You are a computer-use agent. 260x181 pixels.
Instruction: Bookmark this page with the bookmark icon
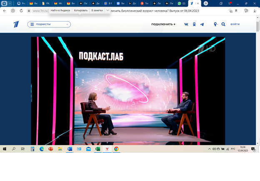[x=236, y=11]
